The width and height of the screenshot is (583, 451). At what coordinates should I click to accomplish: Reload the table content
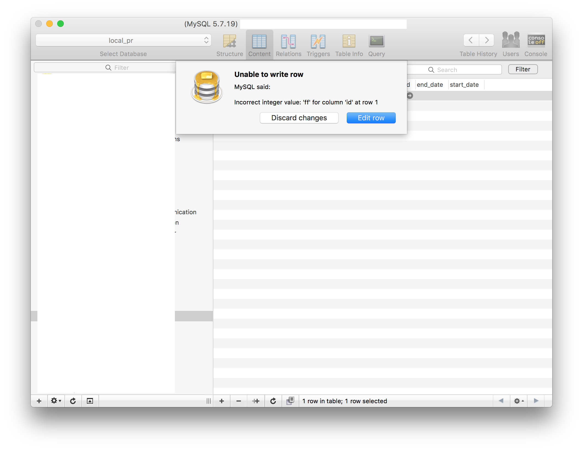(273, 401)
